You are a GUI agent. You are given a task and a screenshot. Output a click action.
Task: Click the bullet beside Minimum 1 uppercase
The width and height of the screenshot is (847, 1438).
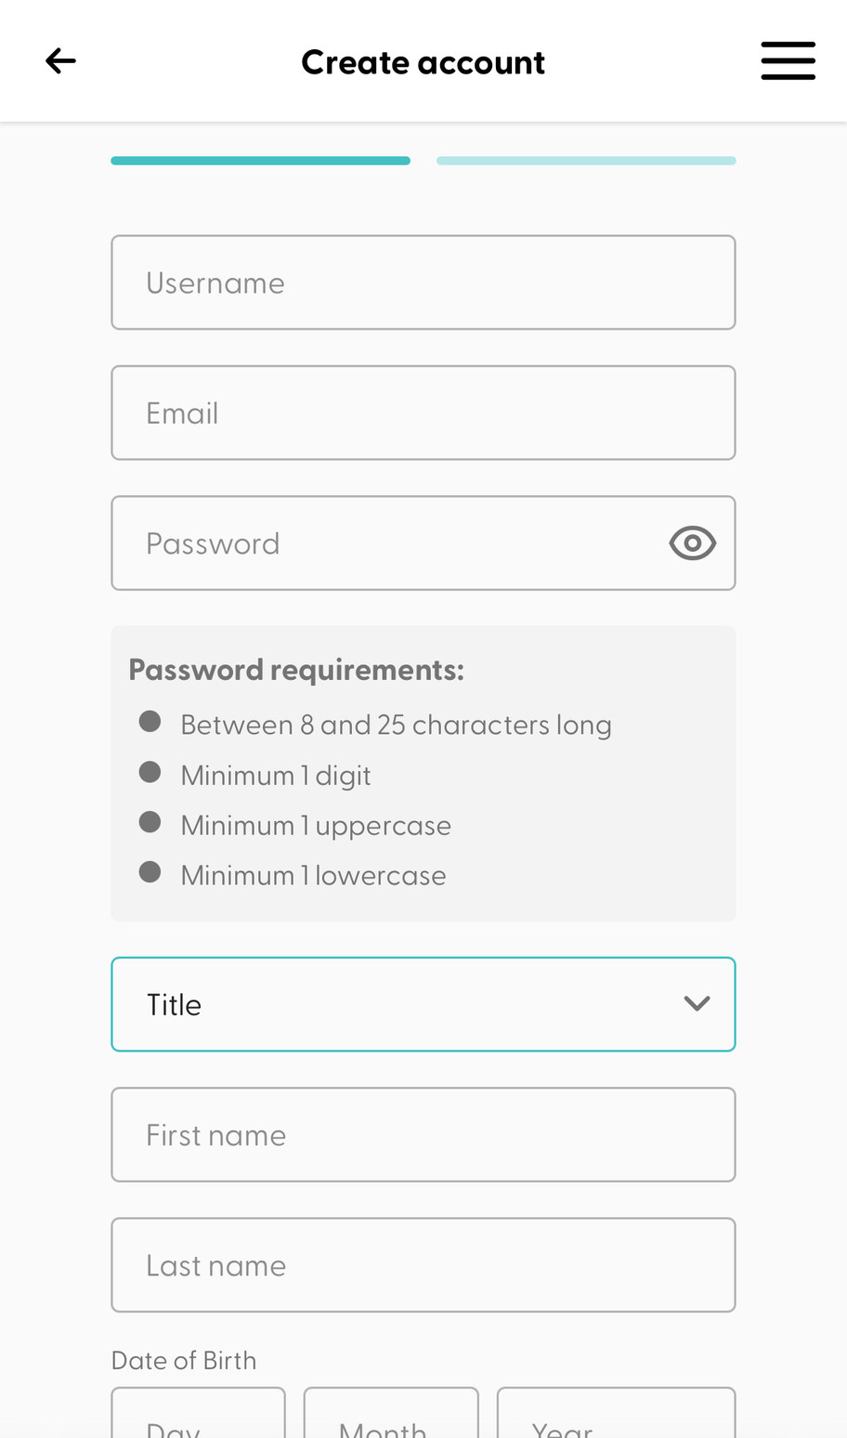[150, 822]
